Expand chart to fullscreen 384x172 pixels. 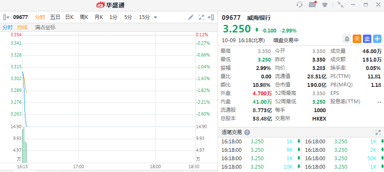click(x=202, y=17)
